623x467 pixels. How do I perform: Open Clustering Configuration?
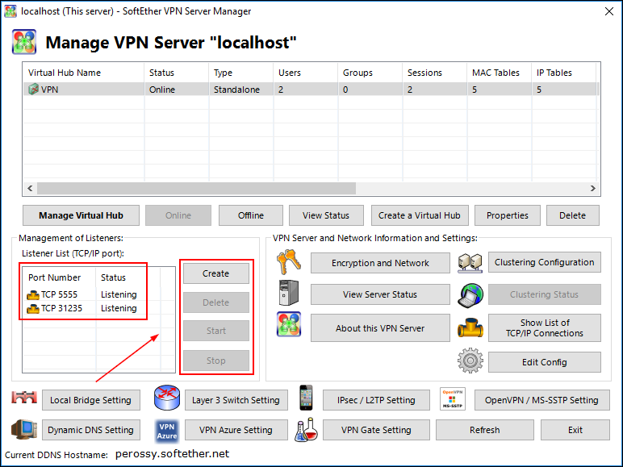545,262
